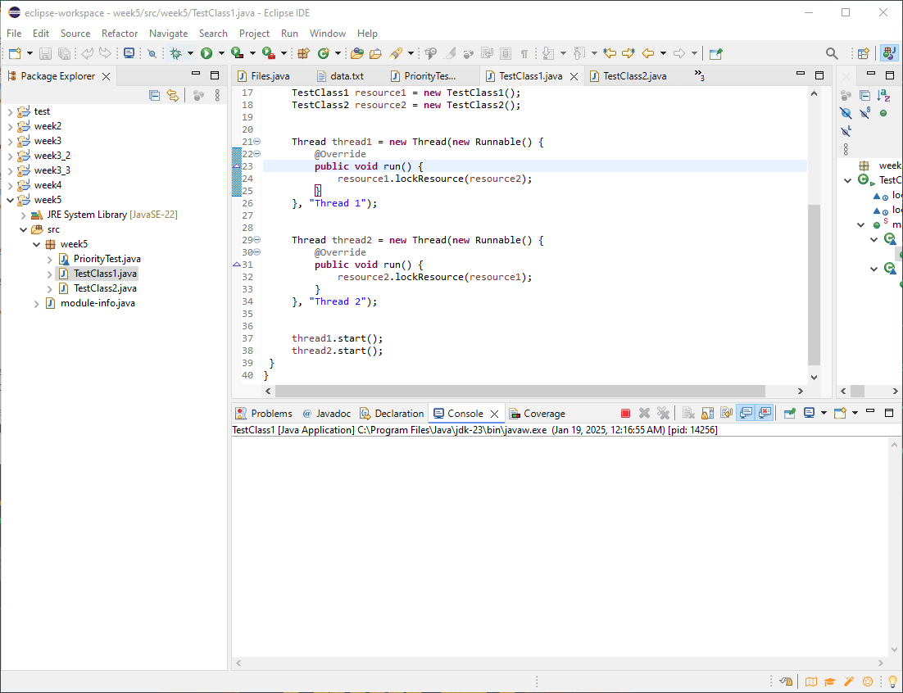This screenshot has width=903, height=693.
Task: Click the Debug bug icon
Action: tap(175, 53)
